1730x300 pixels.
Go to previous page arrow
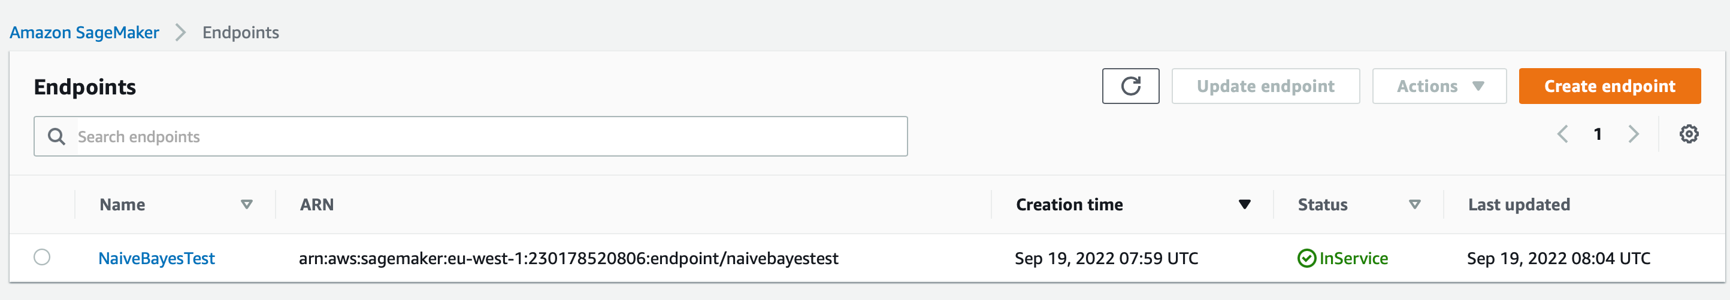1563,134
